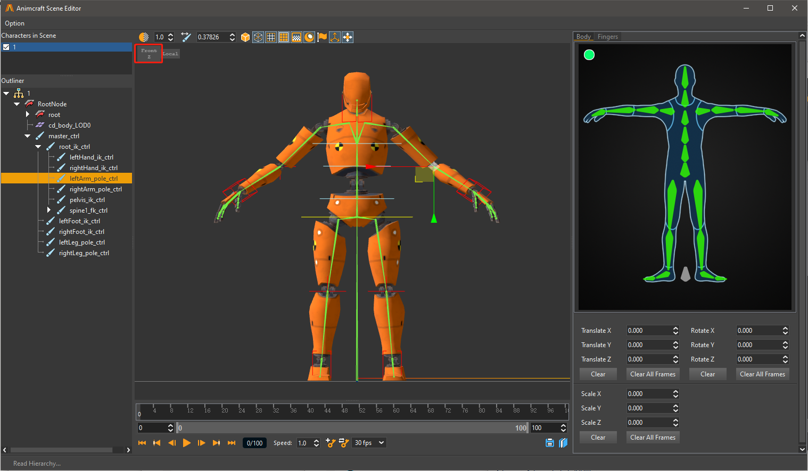
Task: Step back one frame
Action: click(172, 443)
